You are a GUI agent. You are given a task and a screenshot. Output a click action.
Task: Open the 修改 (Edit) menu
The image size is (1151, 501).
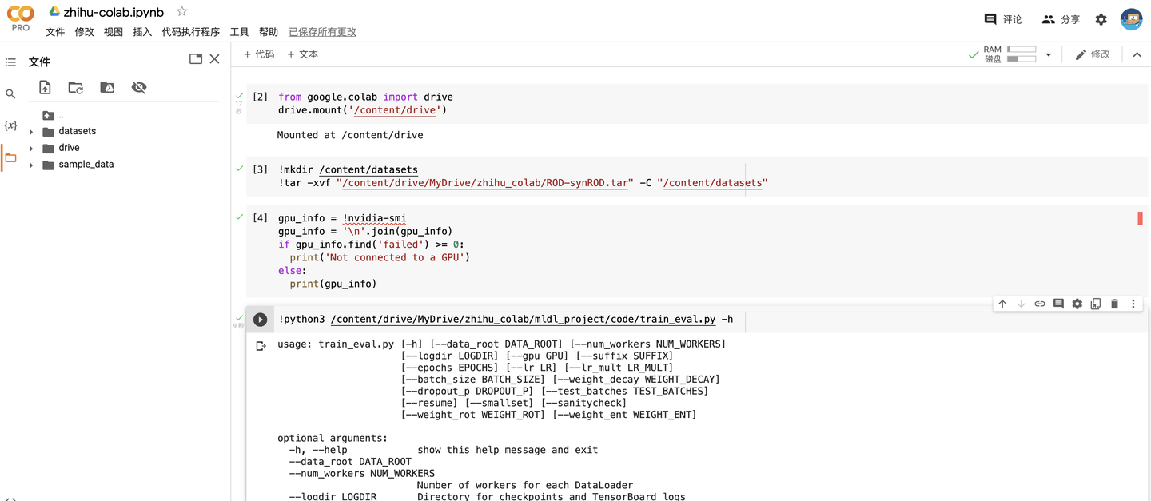(84, 32)
